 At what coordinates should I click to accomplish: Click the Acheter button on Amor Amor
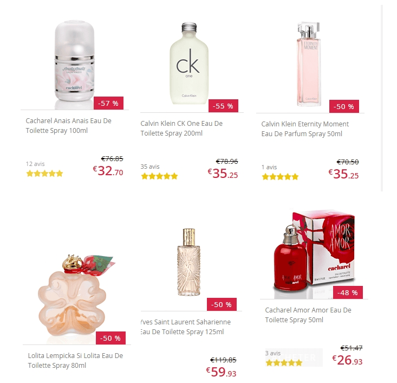(x=294, y=358)
